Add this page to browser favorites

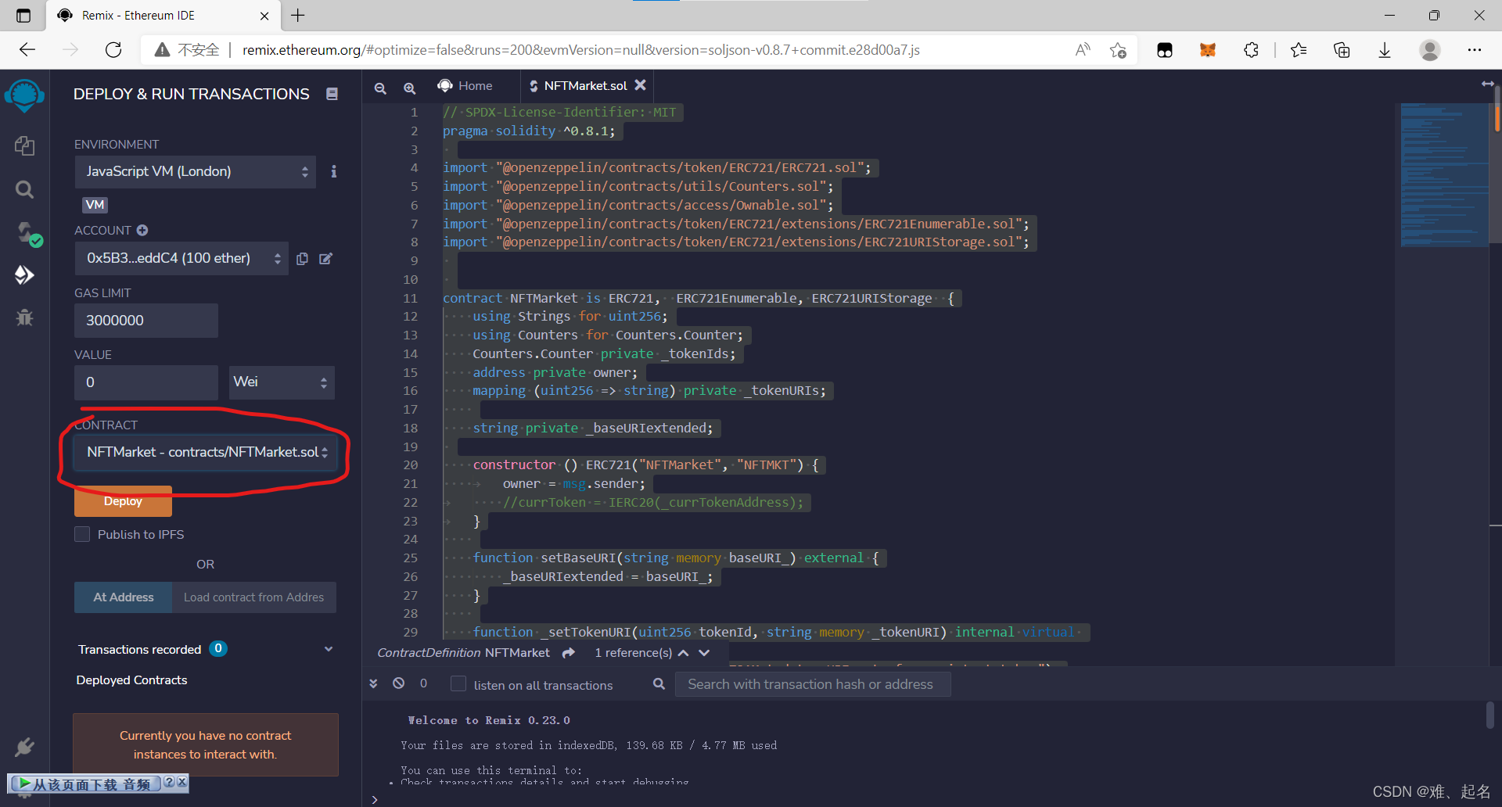(x=1118, y=50)
